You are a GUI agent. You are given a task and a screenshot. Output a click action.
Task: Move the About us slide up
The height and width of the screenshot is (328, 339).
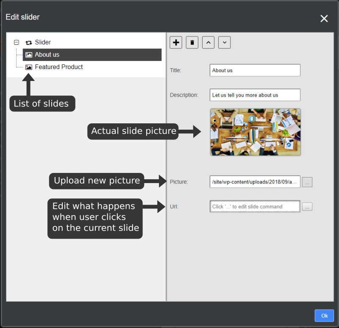[x=208, y=42]
